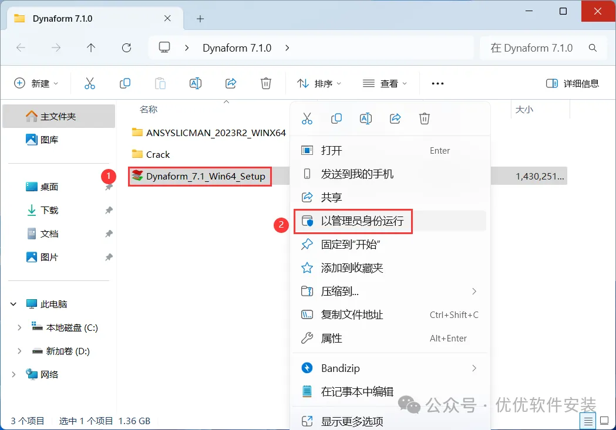Click the 大小 column header
Screen dimensions: 616x430
[x=524, y=110]
